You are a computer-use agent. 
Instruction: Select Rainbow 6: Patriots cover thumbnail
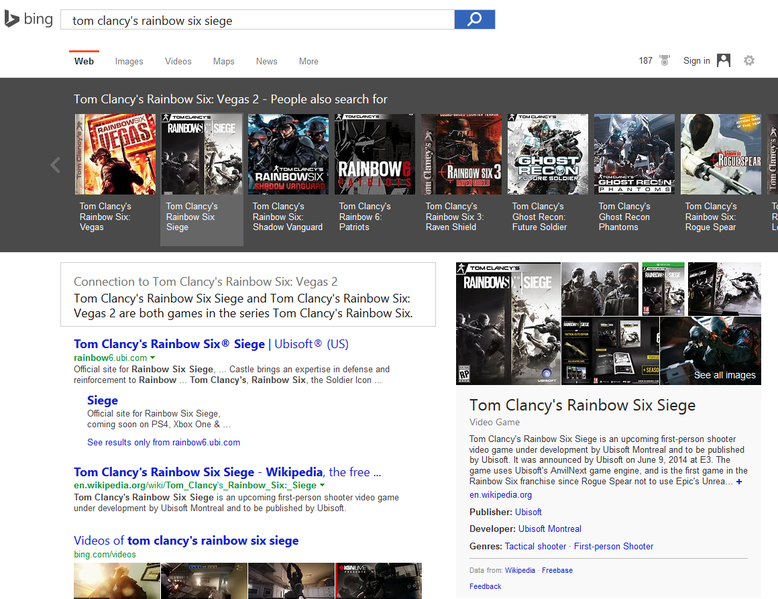tap(374, 154)
